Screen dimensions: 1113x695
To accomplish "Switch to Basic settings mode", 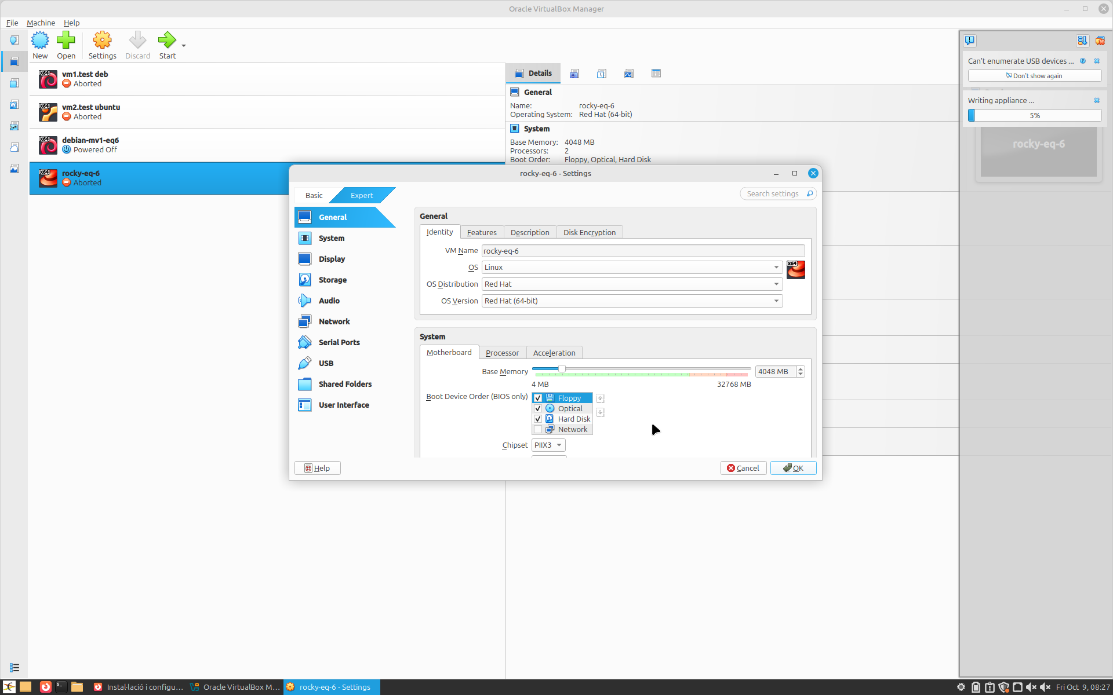I will 314,195.
